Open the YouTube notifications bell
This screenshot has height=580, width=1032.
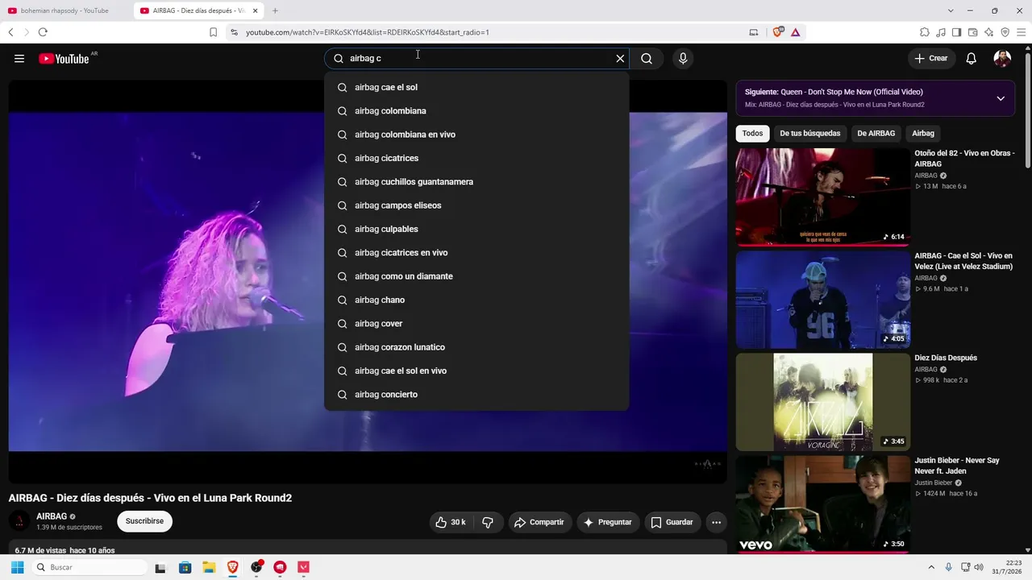pyautogui.click(x=972, y=58)
